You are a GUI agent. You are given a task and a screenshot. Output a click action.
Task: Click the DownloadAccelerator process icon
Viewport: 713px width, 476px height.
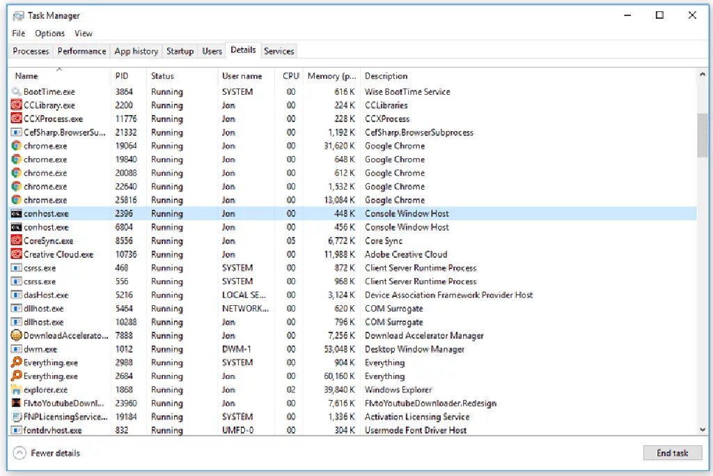(x=17, y=335)
